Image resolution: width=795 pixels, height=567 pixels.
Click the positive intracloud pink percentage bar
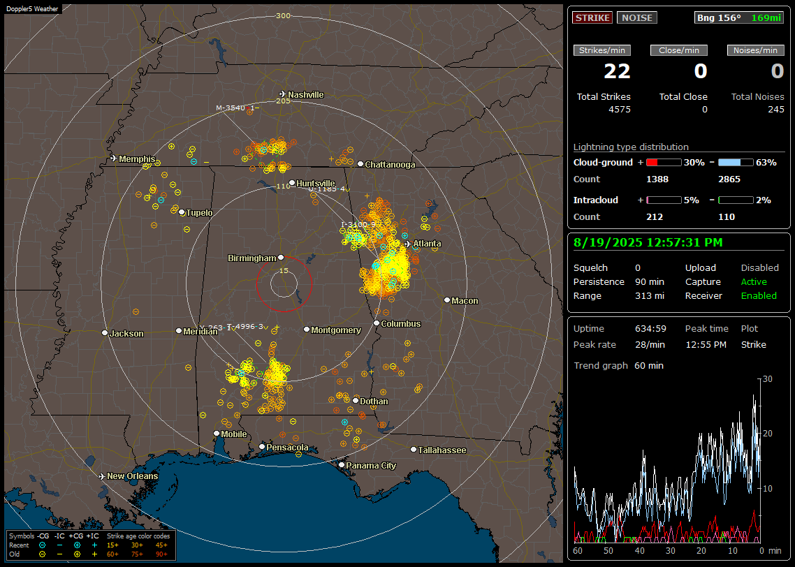664,200
